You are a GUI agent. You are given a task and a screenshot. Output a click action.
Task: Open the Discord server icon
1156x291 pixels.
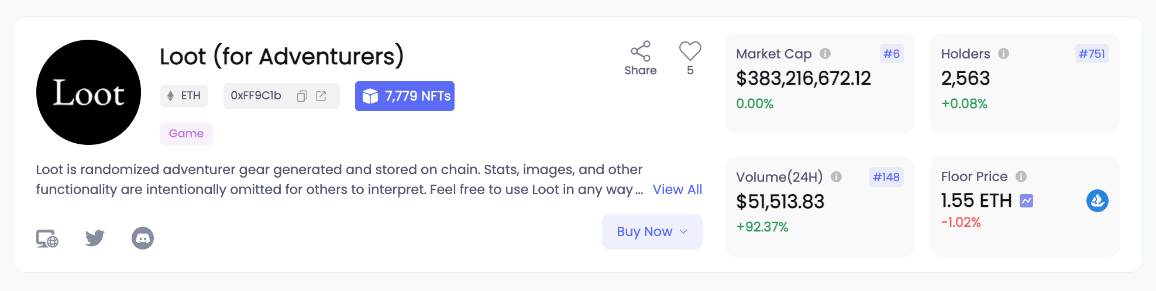coord(143,238)
